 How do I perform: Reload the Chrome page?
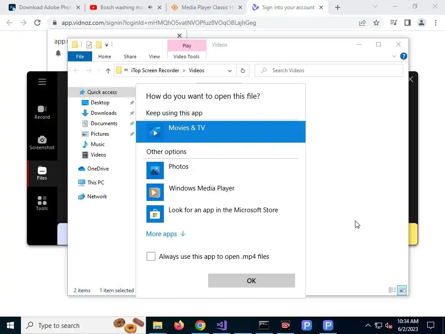[x=37, y=23]
